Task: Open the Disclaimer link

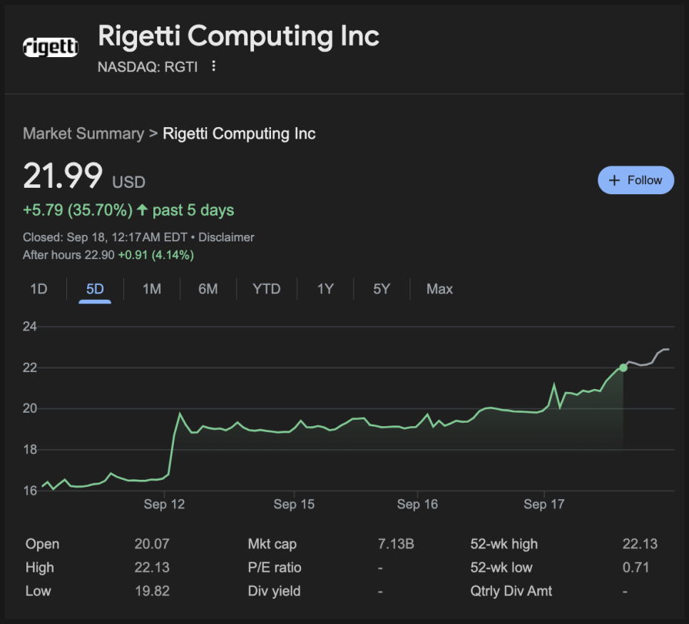Action: [226, 238]
